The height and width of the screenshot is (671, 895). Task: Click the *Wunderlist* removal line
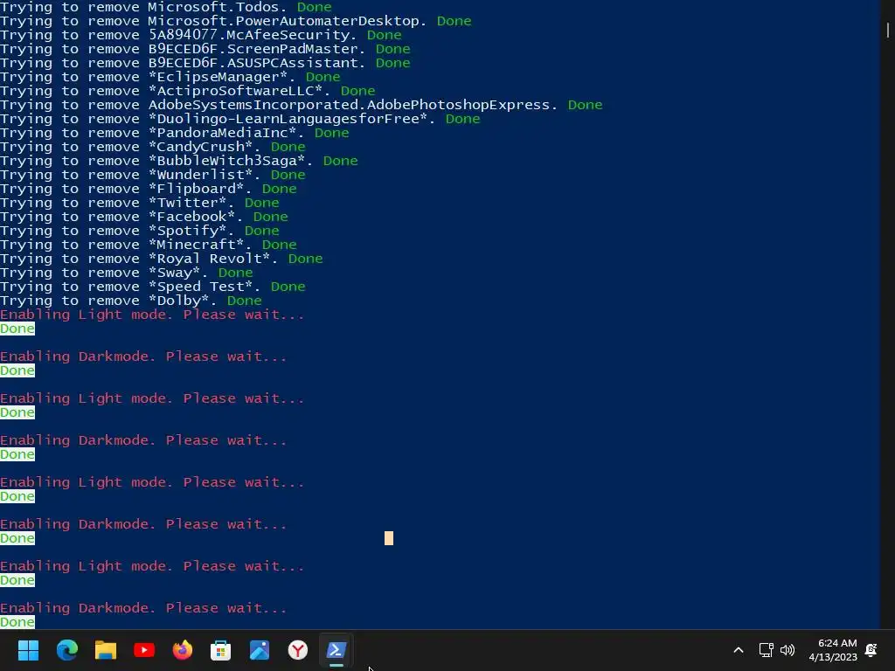[153, 175]
